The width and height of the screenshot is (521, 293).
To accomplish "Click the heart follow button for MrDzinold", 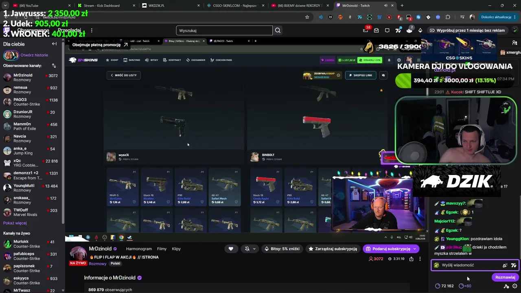I will tap(231, 249).
